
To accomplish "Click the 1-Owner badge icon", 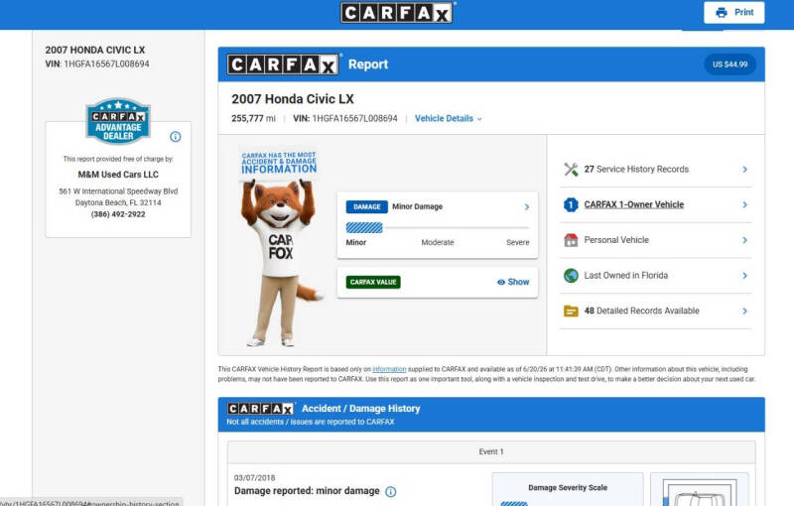I will (x=571, y=204).
